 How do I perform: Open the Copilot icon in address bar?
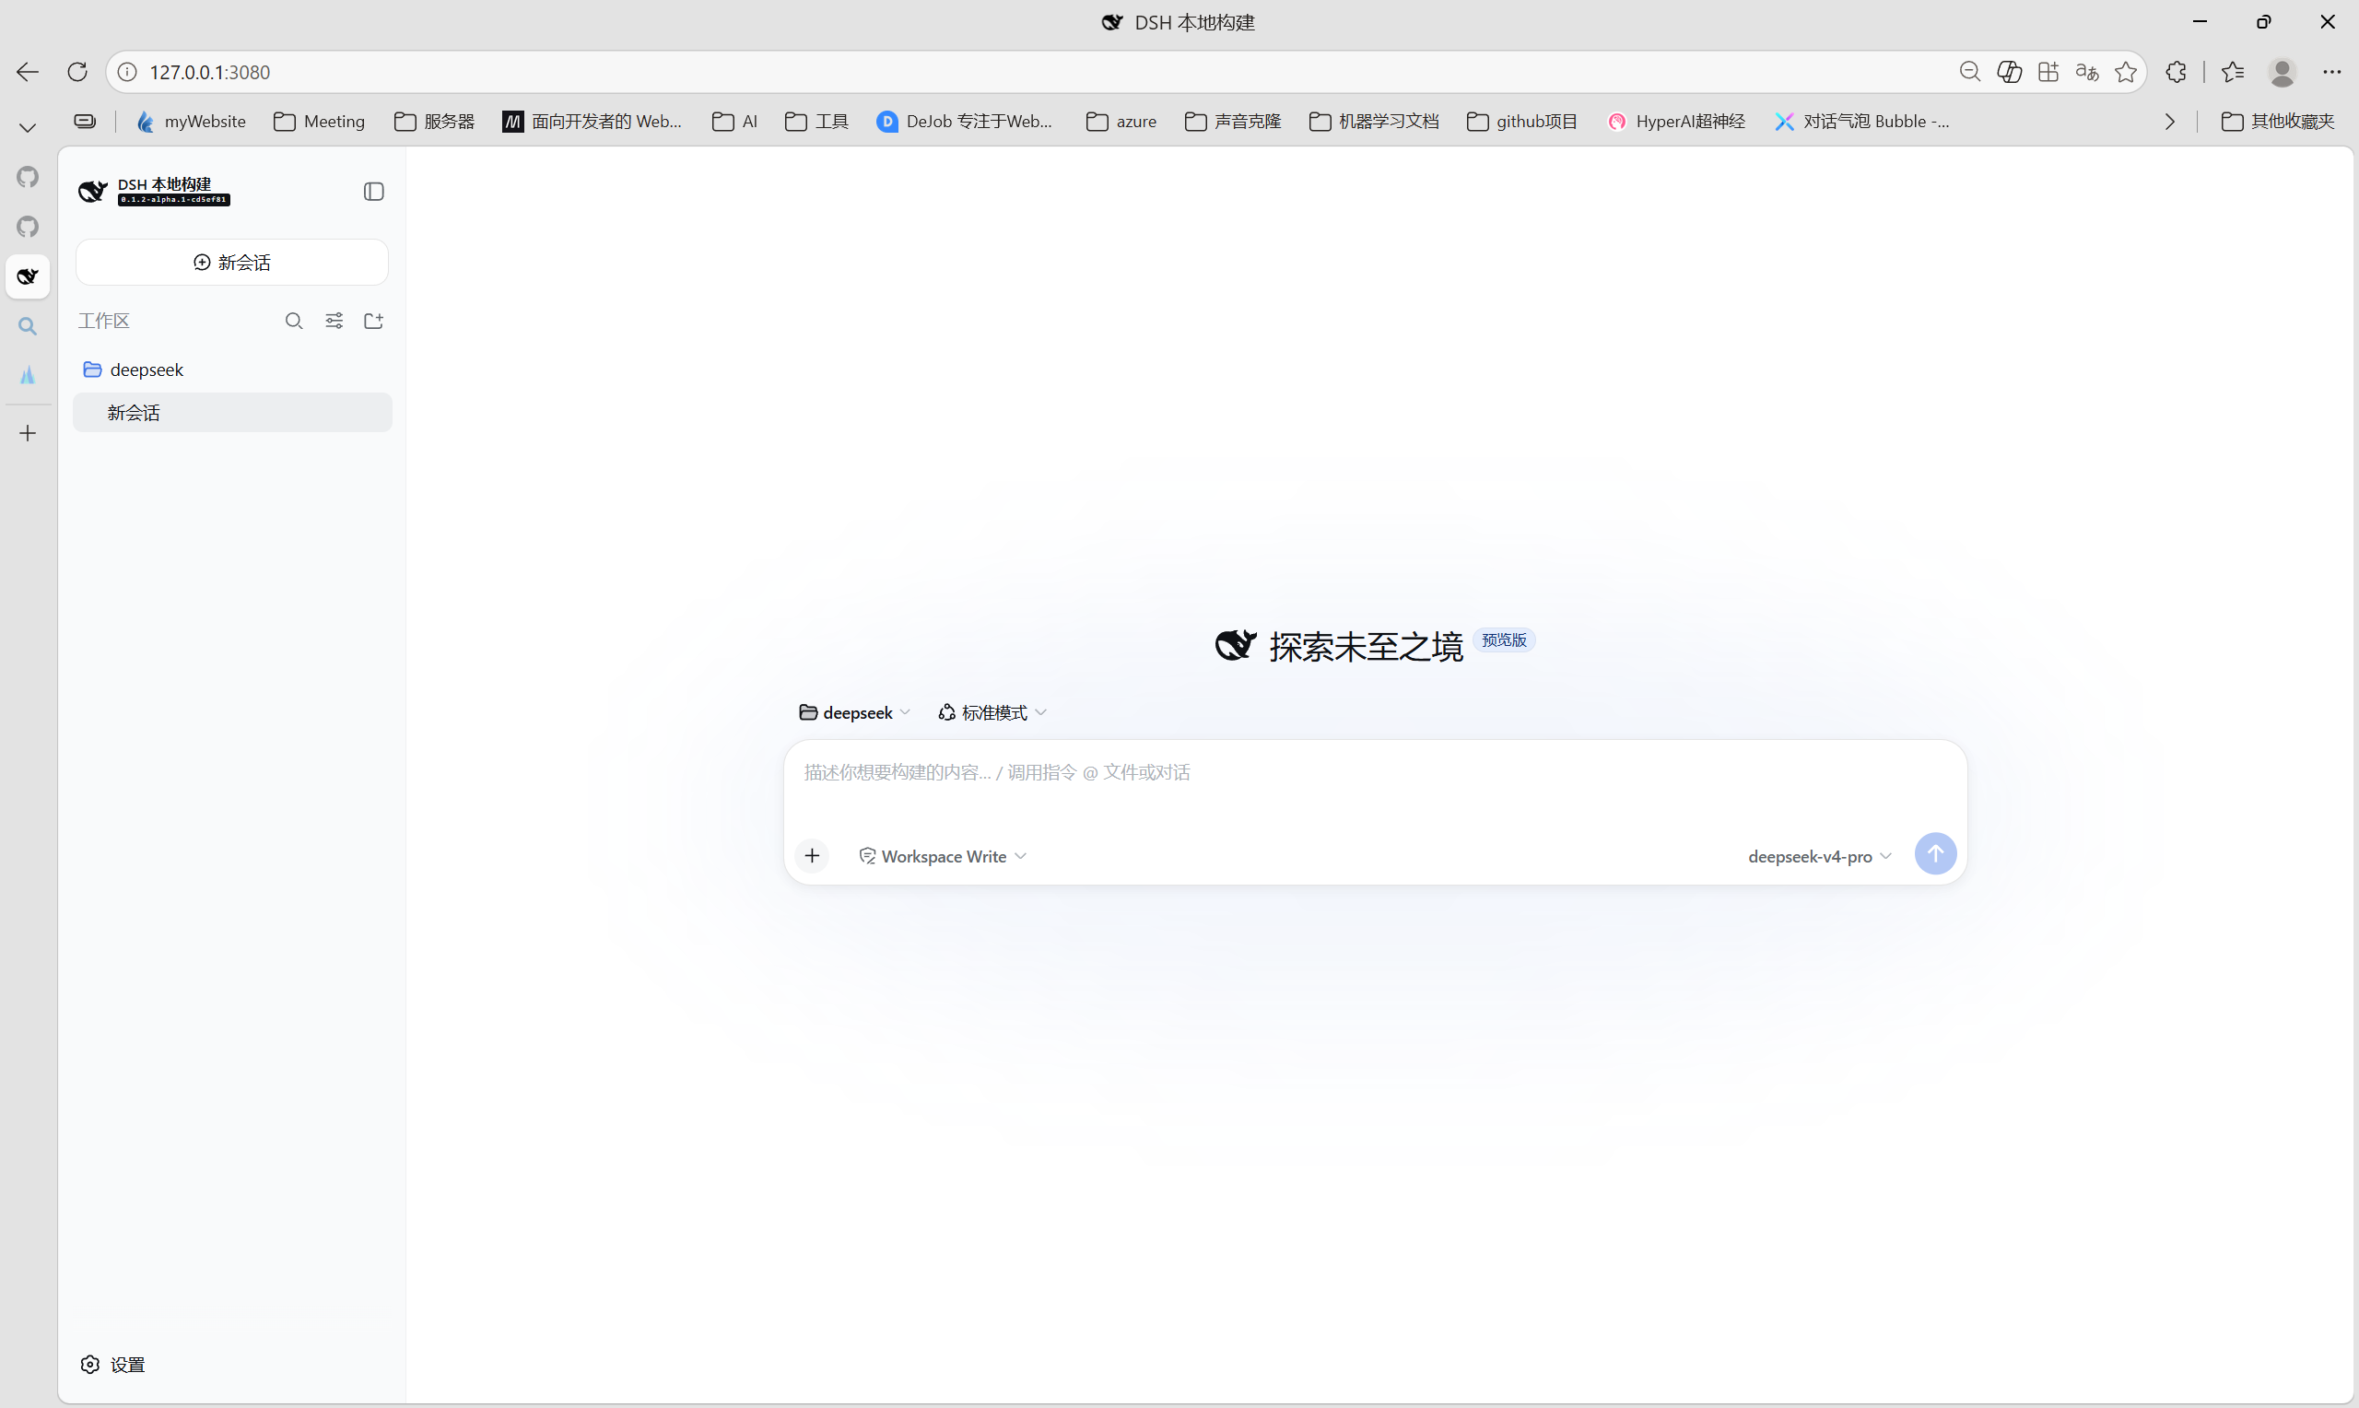2009,72
